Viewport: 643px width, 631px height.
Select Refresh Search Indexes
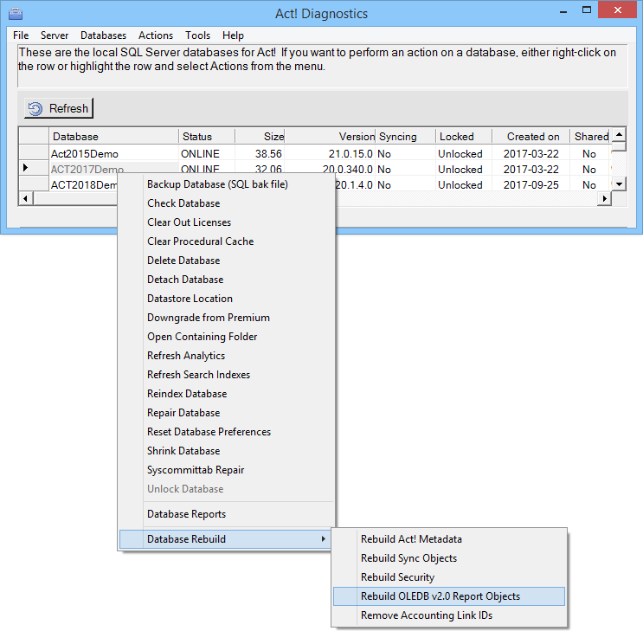click(x=226, y=375)
